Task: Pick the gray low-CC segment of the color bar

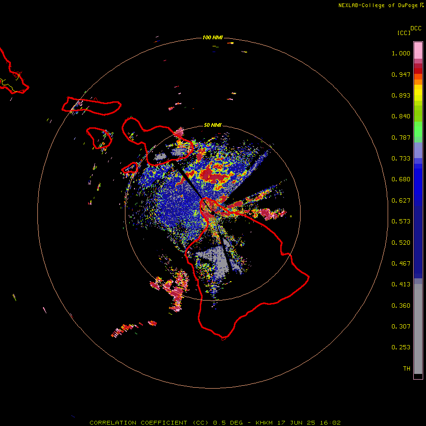Action: [x=418, y=329]
